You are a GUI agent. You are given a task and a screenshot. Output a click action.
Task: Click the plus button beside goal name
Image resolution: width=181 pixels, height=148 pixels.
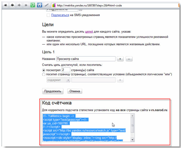click(x=120, y=59)
